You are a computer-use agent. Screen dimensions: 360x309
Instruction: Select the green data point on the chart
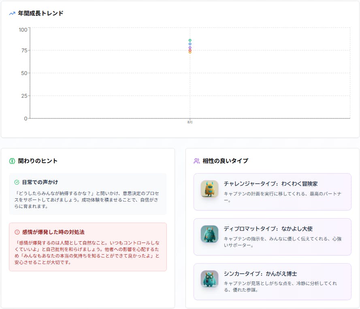(190, 40)
